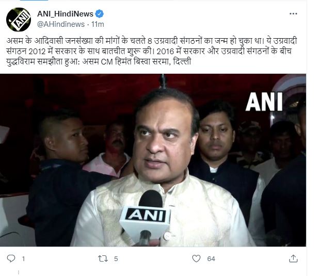321x276 pixels.
Task: Click the reply speech bubble icon
Action: [x=11, y=258]
